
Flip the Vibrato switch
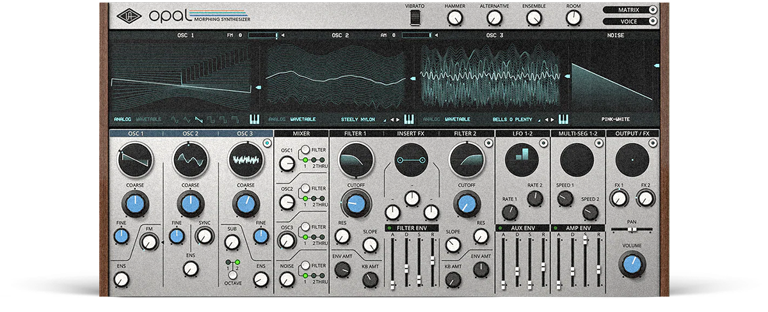click(x=415, y=18)
